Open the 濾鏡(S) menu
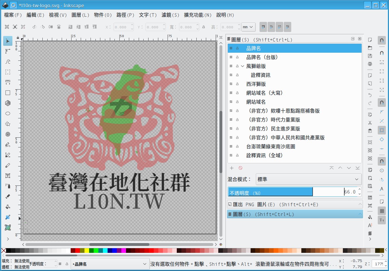This screenshot has width=389, height=271. 170,15
